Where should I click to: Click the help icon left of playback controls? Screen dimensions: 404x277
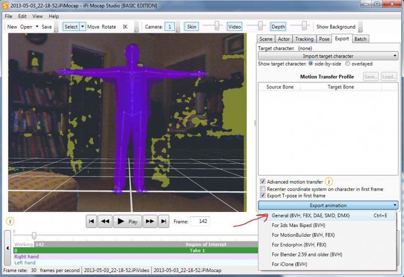coord(10,221)
